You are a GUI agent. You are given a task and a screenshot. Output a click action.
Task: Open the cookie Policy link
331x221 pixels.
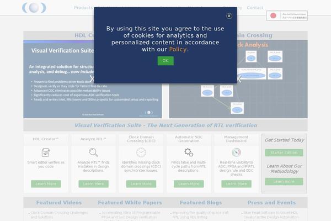(178, 49)
